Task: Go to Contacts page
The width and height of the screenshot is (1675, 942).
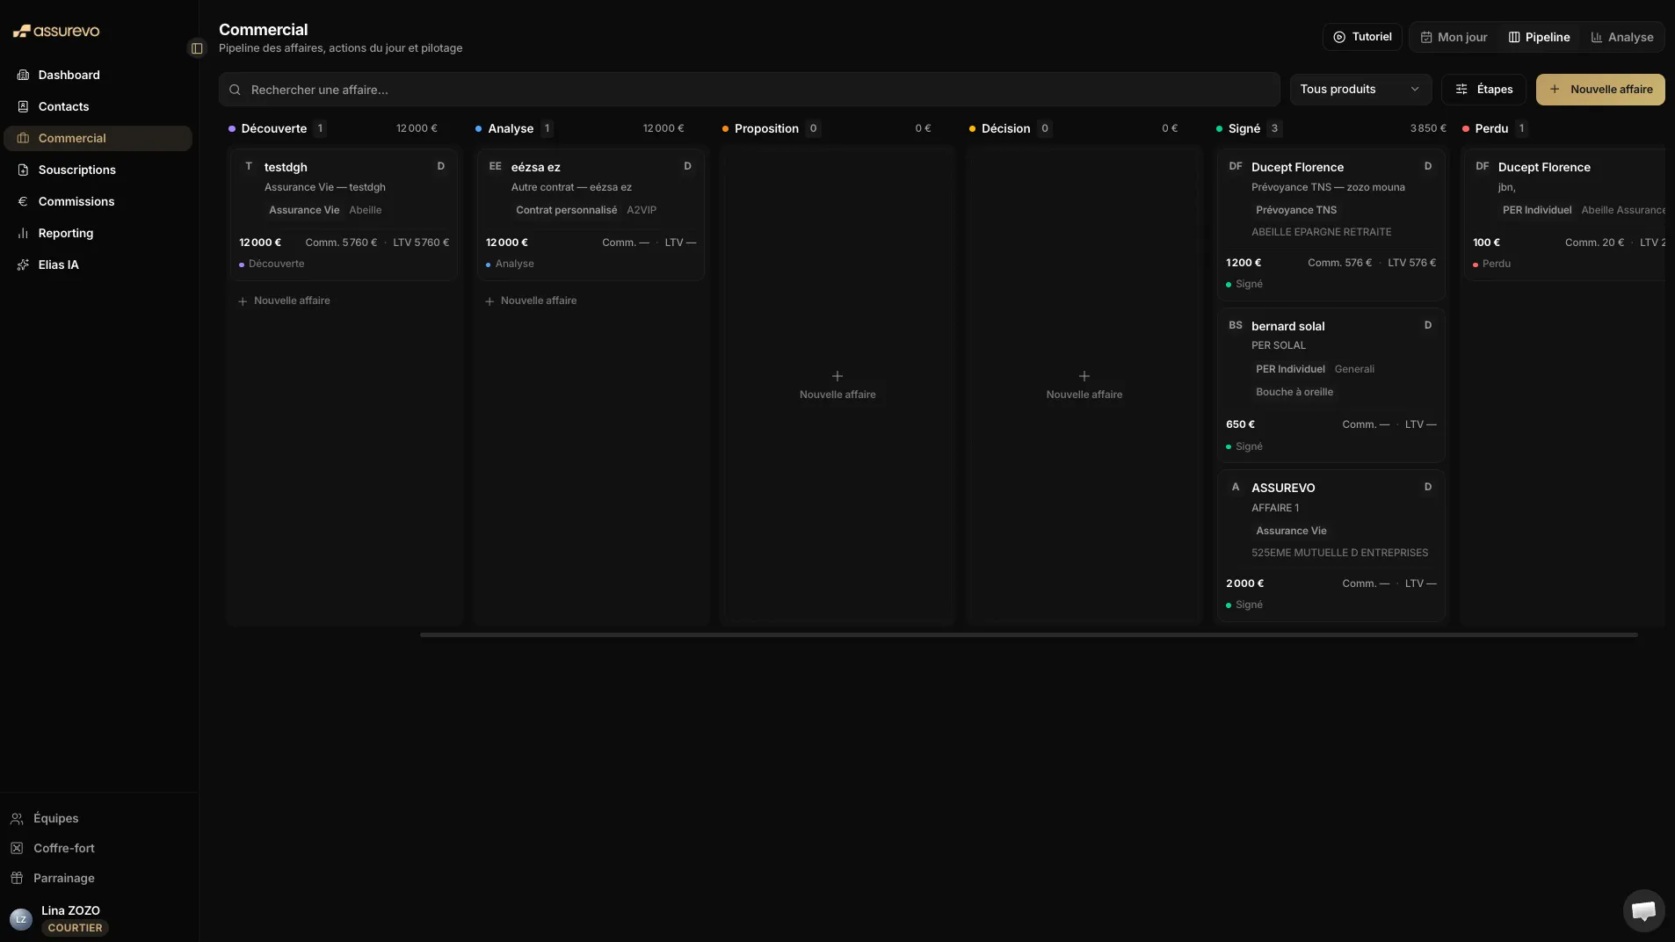Action: click(98, 106)
